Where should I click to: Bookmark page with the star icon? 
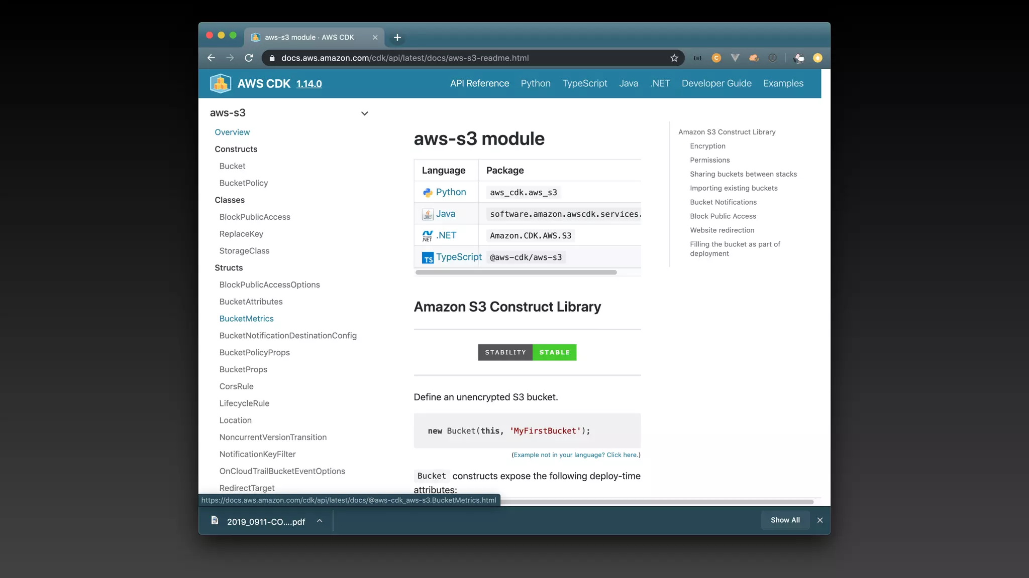click(674, 58)
